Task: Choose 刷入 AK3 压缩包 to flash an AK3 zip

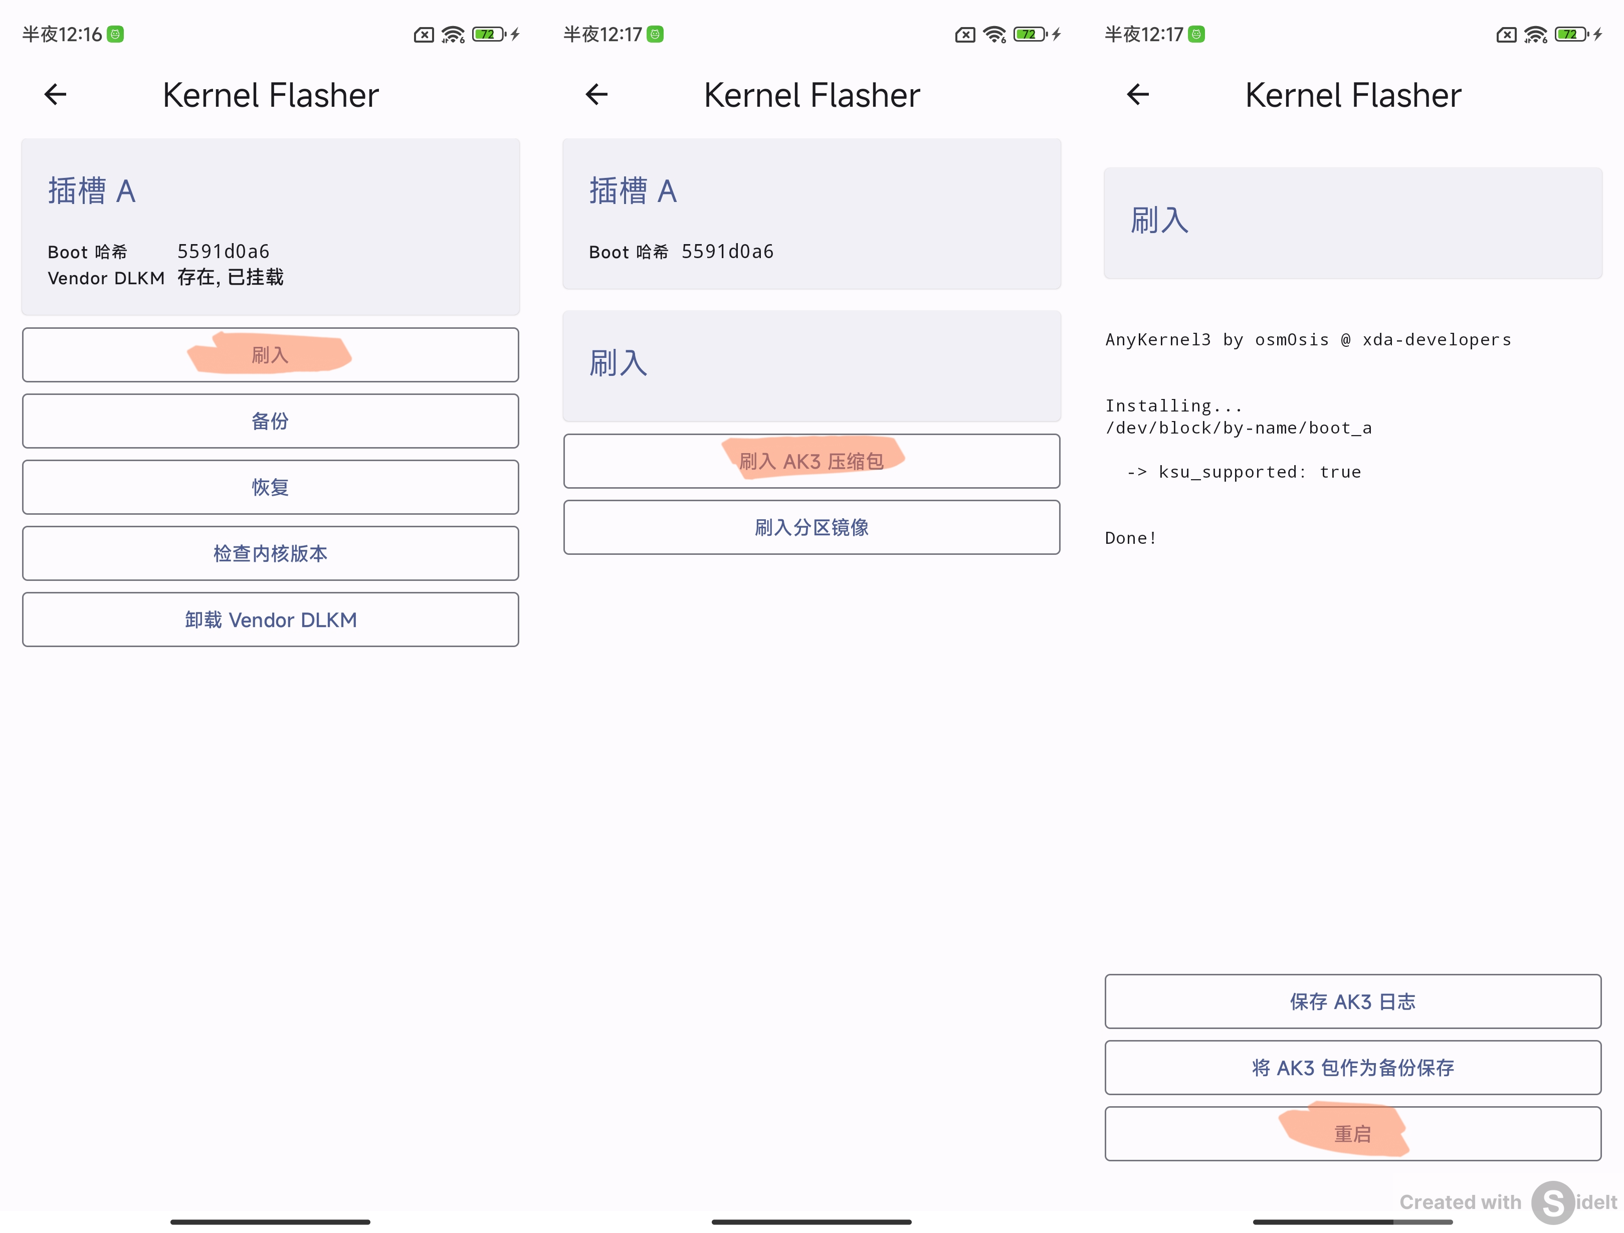Action: 811,461
